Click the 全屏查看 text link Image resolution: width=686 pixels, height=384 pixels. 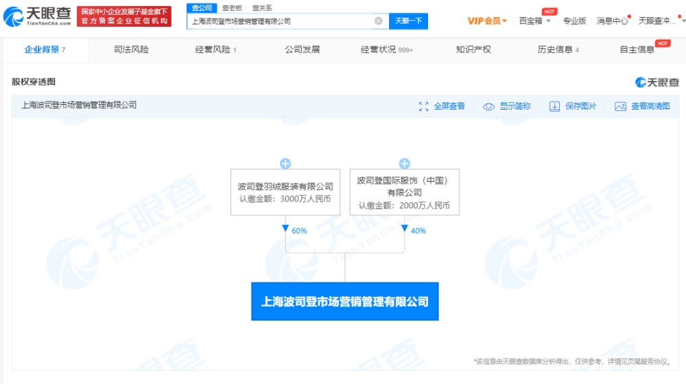pos(449,106)
